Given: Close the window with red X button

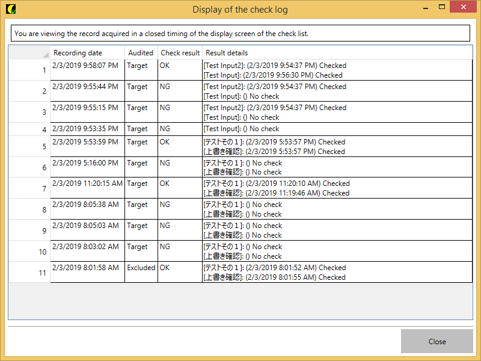Looking at the screenshot, I should [463, 8].
